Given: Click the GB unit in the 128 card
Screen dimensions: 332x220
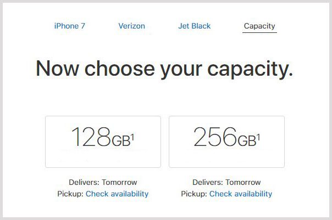Looking at the screenshot, I should coord(121,140).
